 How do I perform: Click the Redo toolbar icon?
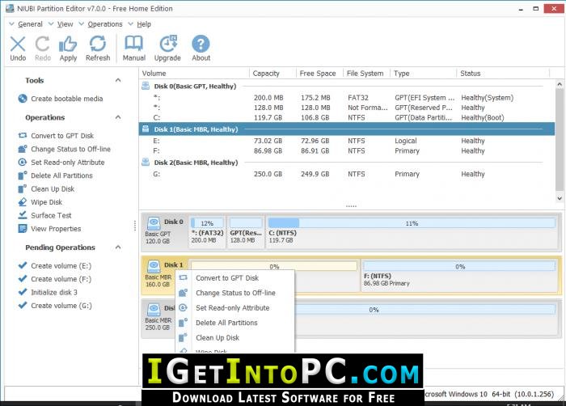pyautogui.click(x=43, y=44)
